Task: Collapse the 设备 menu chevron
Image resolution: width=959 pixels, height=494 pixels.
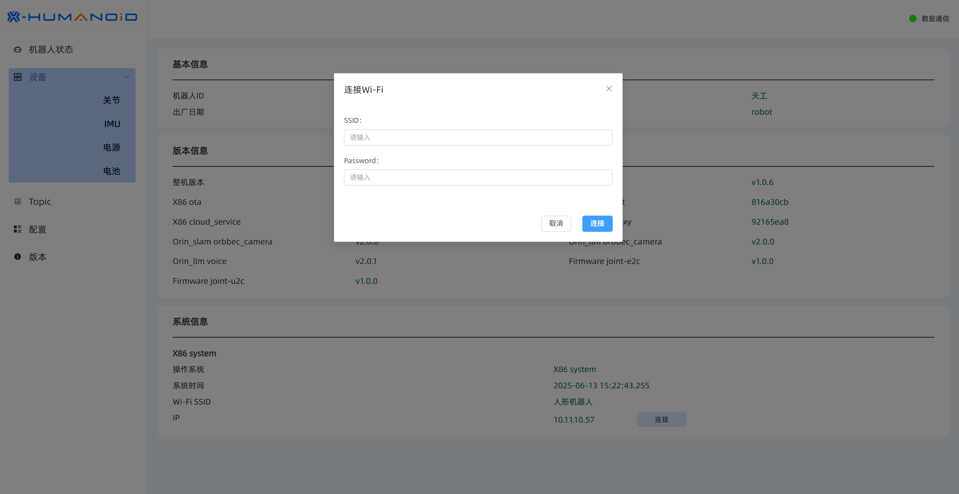Action: click(x=127, y=77)
